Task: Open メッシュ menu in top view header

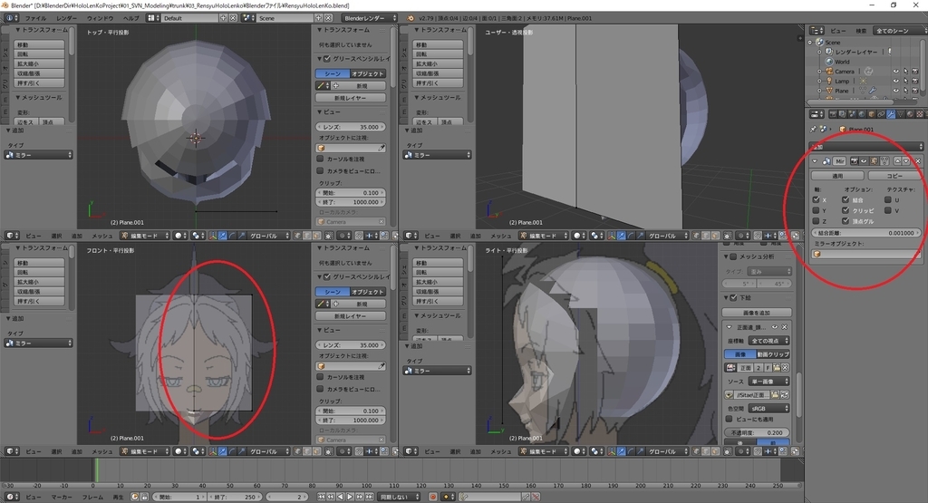Action: click(x=101, y=236)
